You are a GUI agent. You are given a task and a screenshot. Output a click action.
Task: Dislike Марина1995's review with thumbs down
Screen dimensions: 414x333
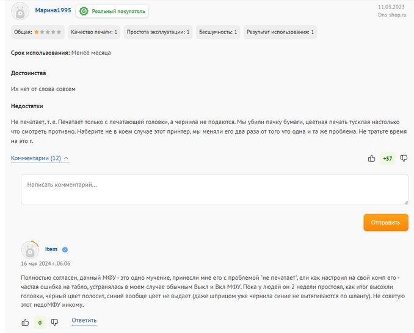click(x=404, y=158)
